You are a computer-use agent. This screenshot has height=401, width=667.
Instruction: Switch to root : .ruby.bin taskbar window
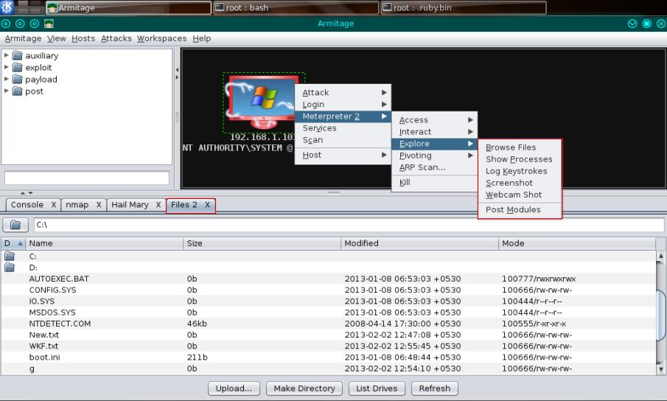[464, 7]
